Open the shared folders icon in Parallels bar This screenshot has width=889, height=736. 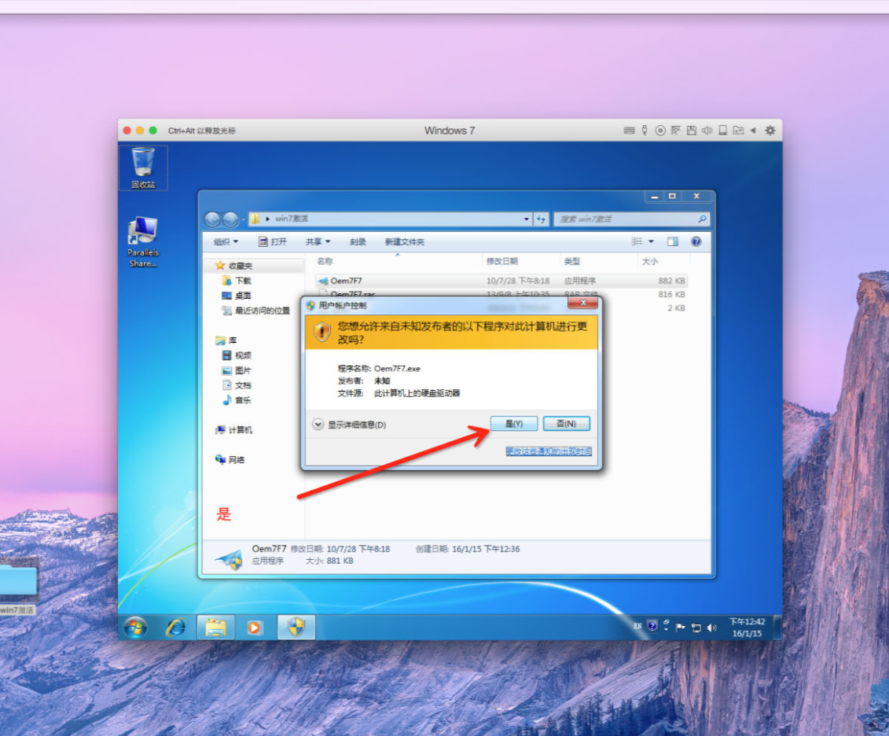point(738,131)
